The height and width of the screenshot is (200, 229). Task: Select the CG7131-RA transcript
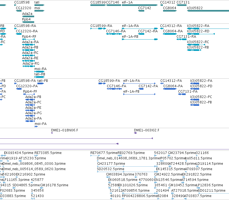[182, 39]
